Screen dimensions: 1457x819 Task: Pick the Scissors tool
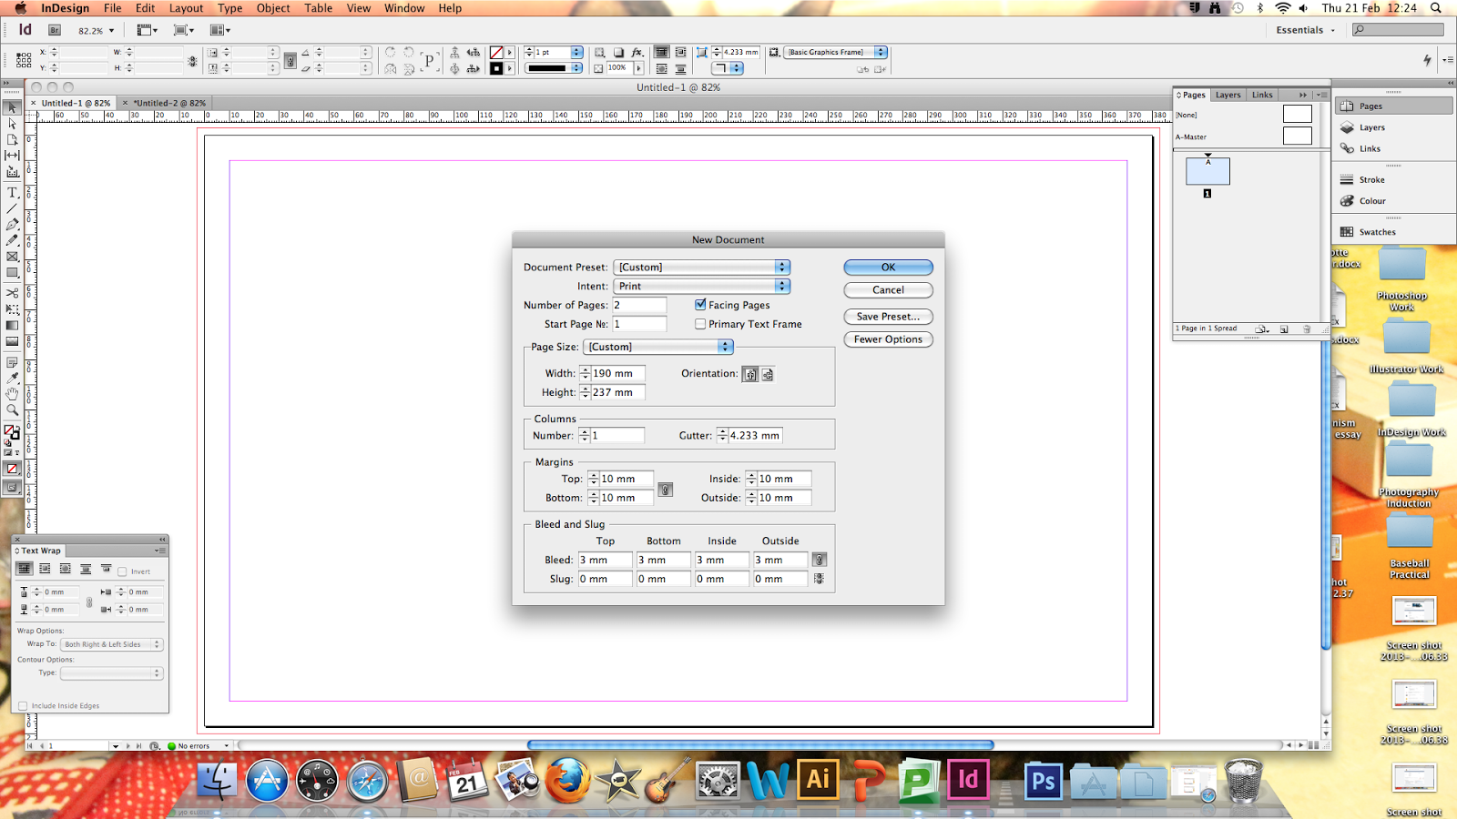(12, 293)
